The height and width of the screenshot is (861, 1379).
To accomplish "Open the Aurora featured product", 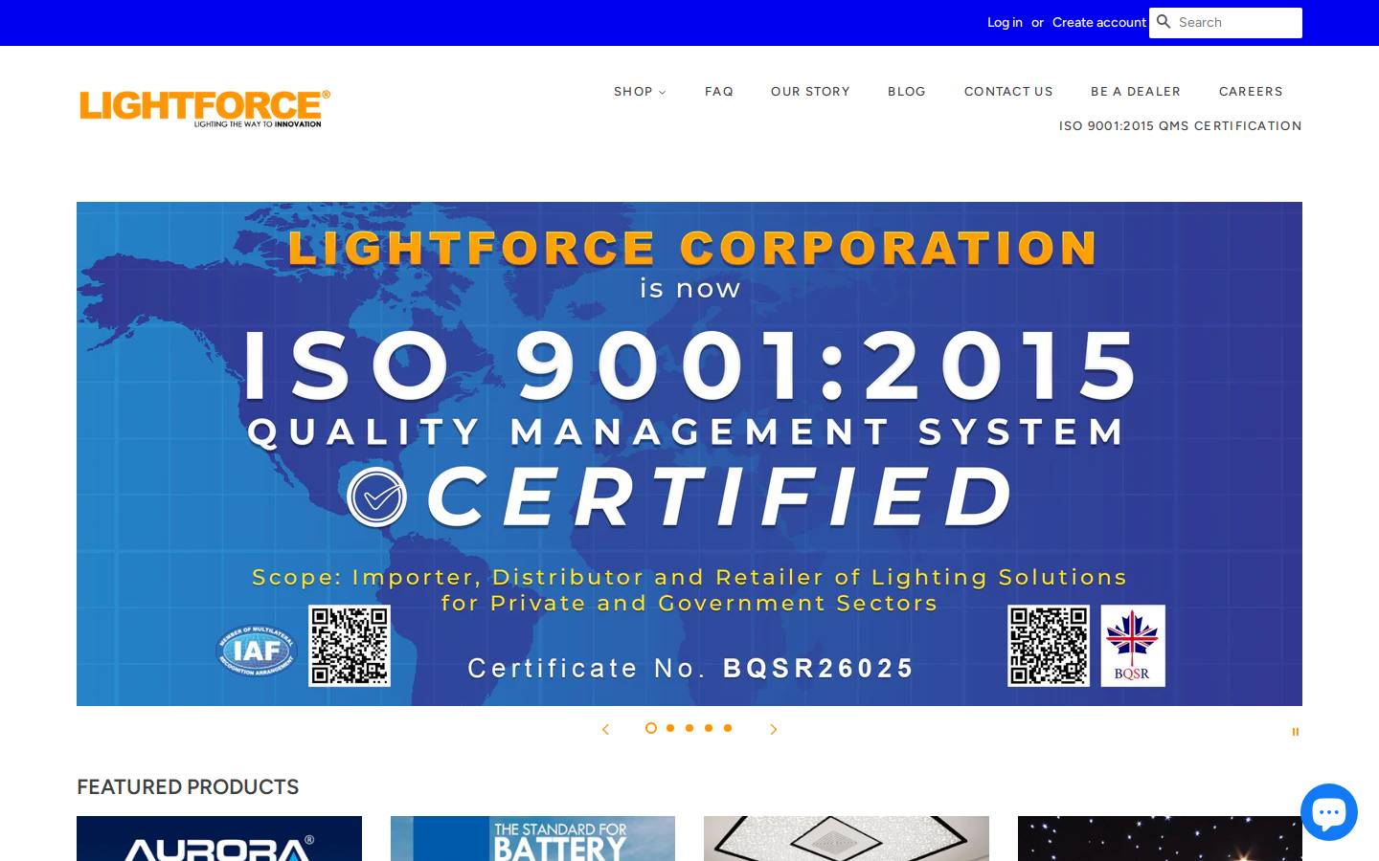I will coord(219,839).
